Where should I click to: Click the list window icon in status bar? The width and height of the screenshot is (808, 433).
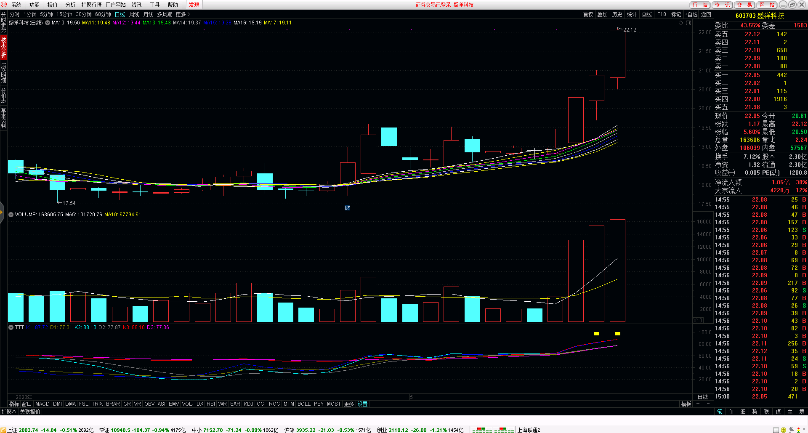tap(776, 430)
